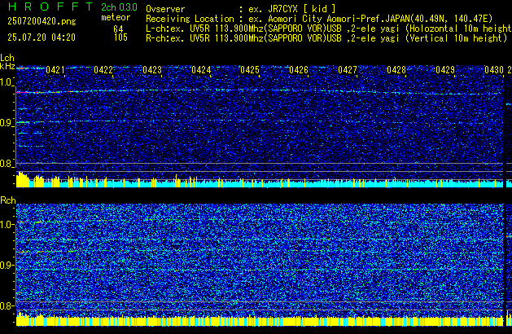Click the 0429 time marker
This screenshot has height=334, width=512.
point(445,70)
